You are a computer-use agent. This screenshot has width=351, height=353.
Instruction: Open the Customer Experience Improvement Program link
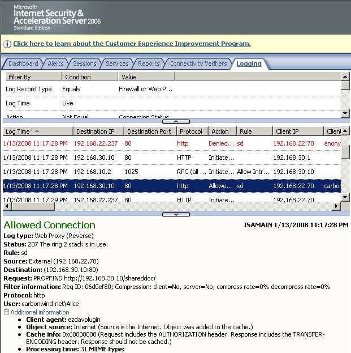tap(132, 44)
